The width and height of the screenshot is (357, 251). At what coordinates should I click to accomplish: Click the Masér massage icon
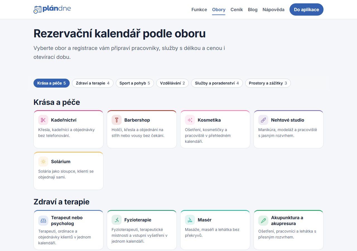(190, 220)
